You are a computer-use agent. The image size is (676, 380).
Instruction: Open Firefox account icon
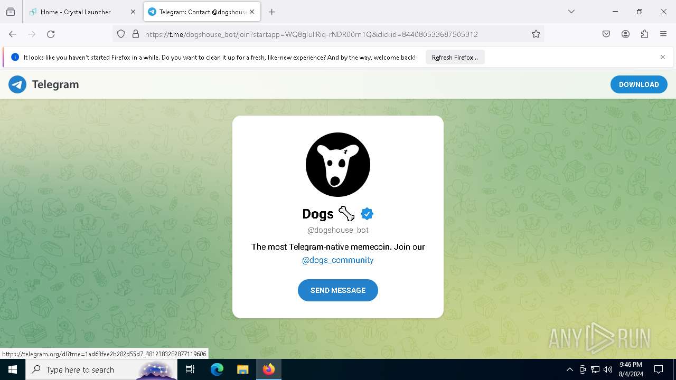point(625,34)
